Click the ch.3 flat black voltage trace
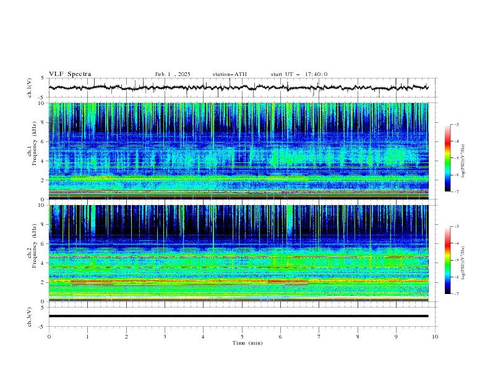 tap(238, 316)
